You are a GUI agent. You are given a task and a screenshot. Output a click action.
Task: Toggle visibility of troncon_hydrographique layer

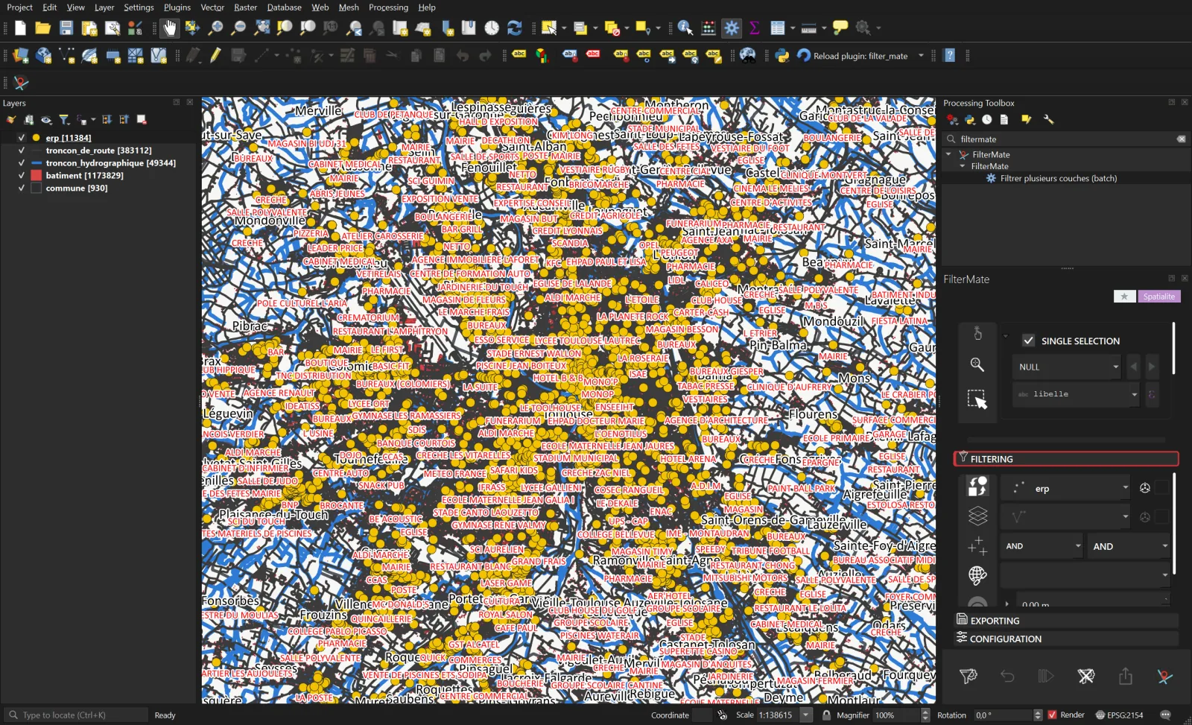[22, 163]
